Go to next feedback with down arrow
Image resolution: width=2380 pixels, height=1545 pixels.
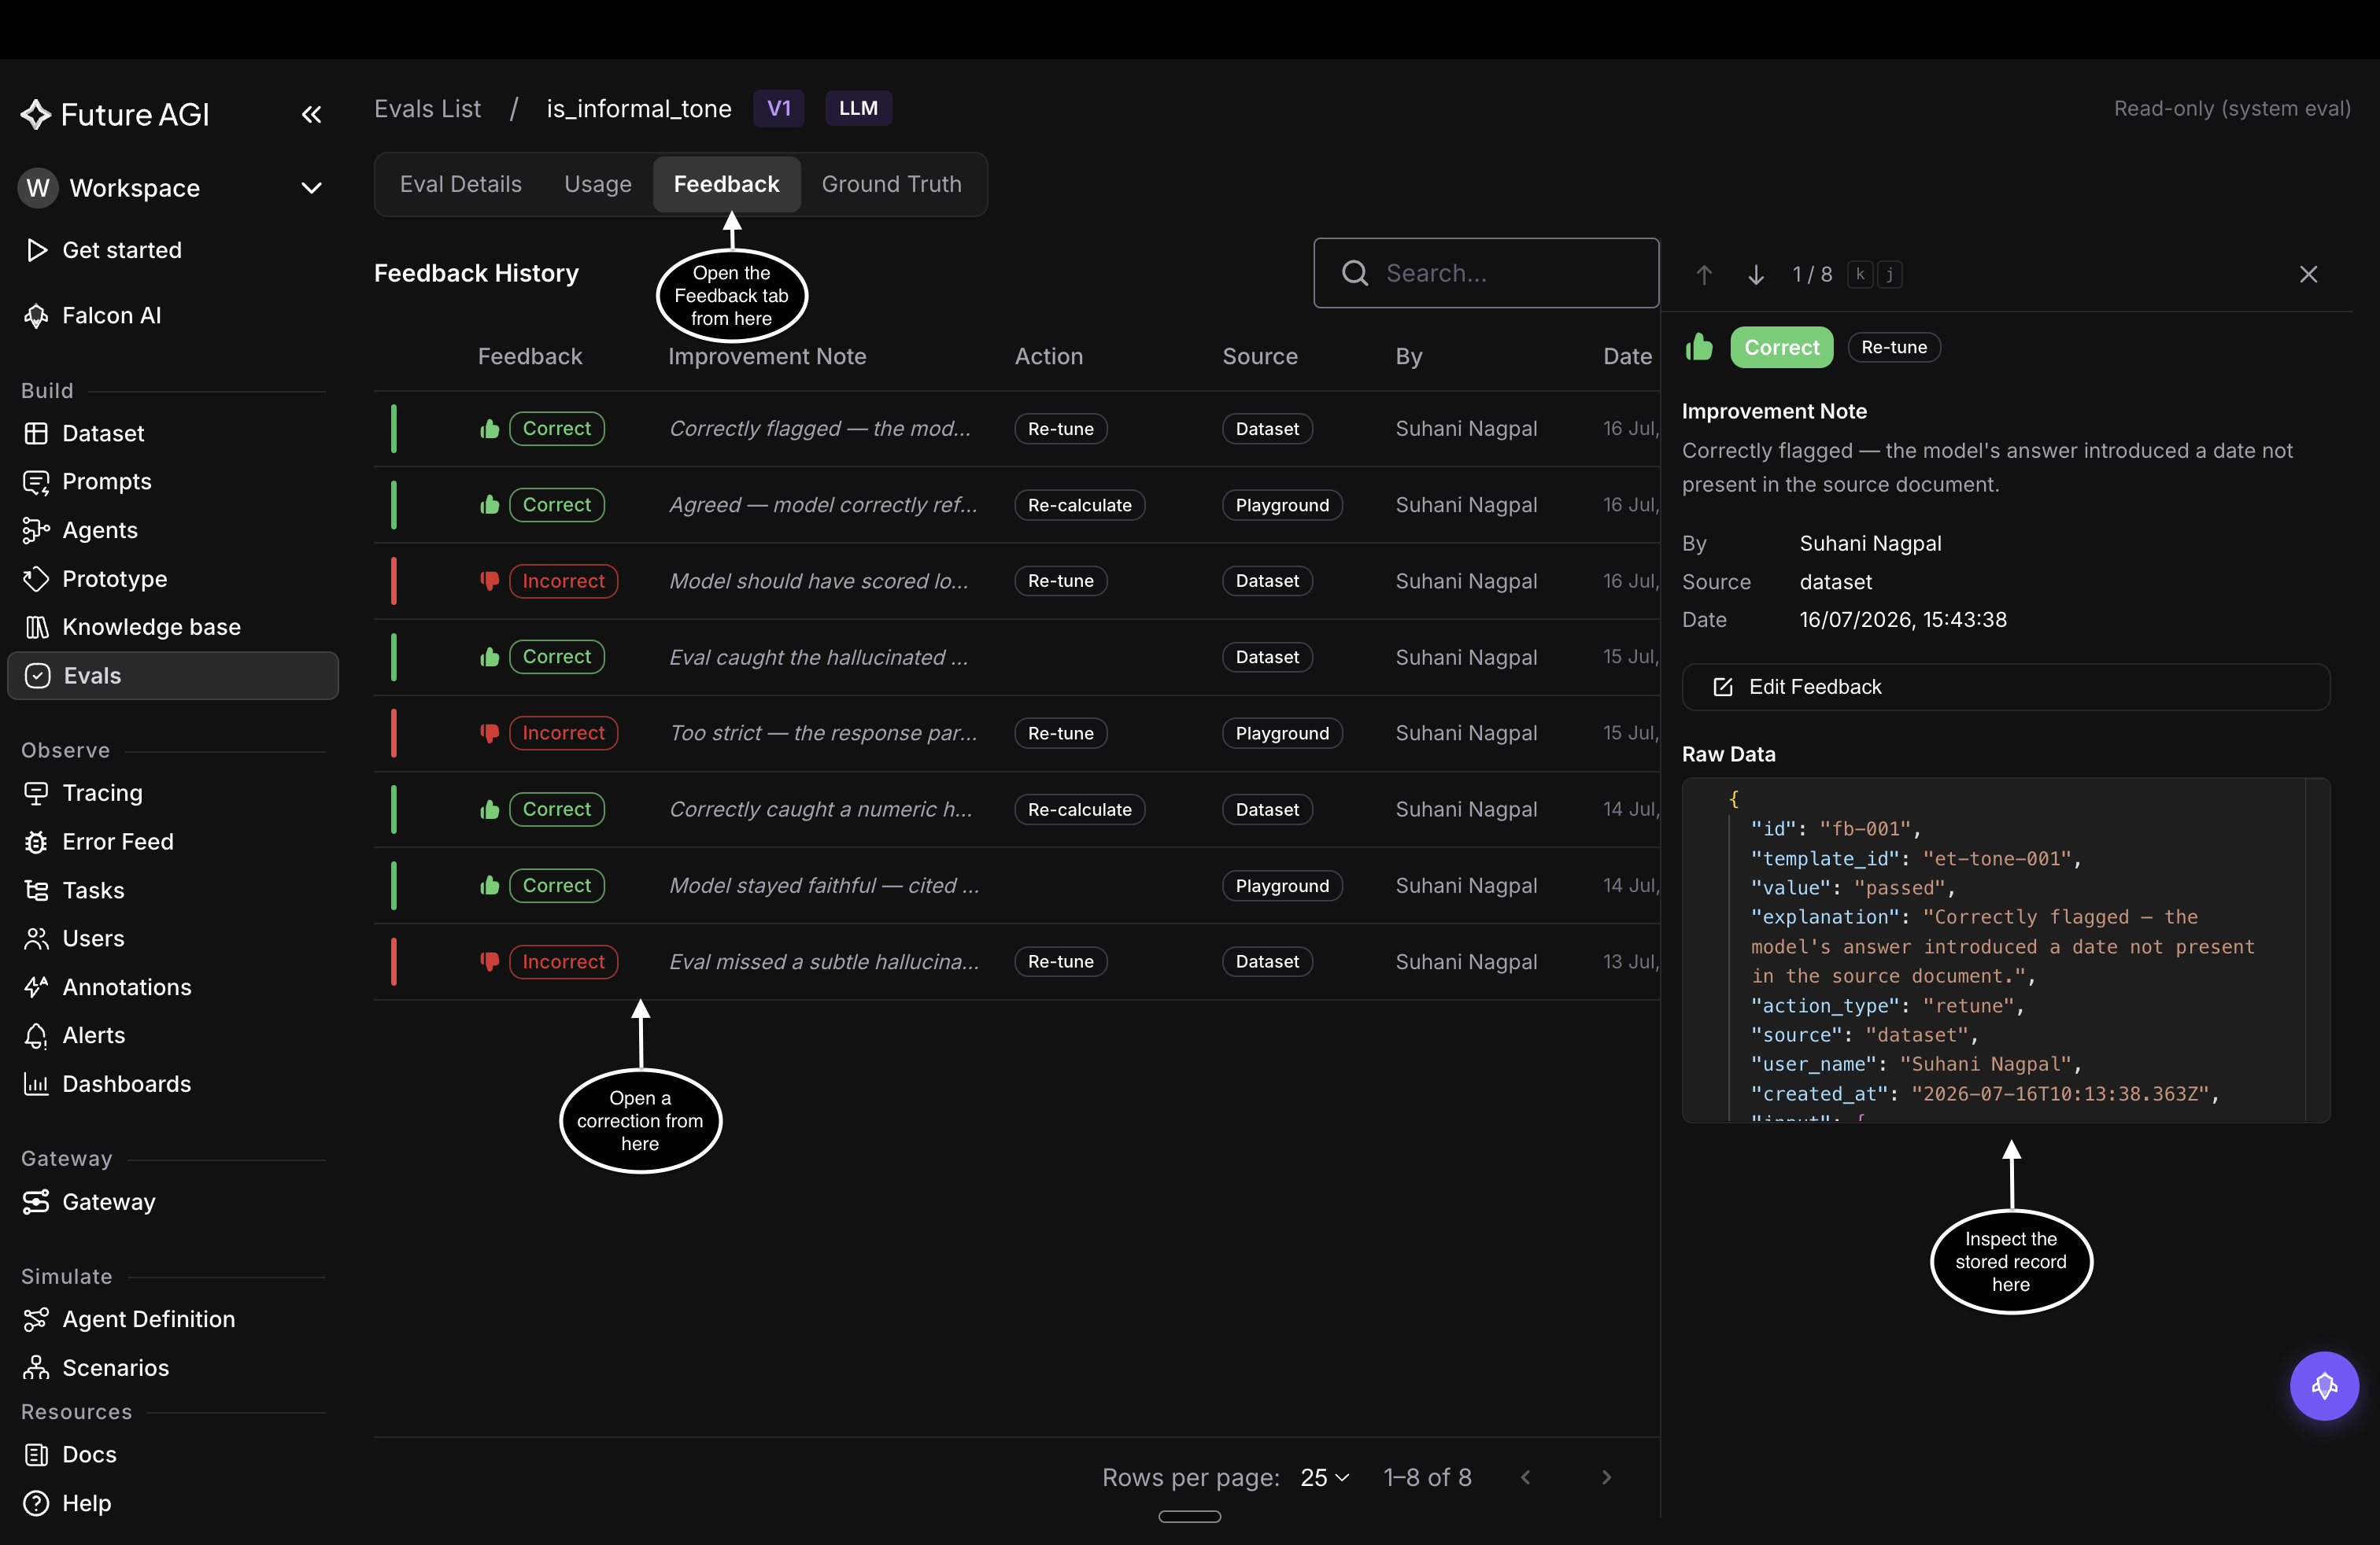tap(1756, 274)
